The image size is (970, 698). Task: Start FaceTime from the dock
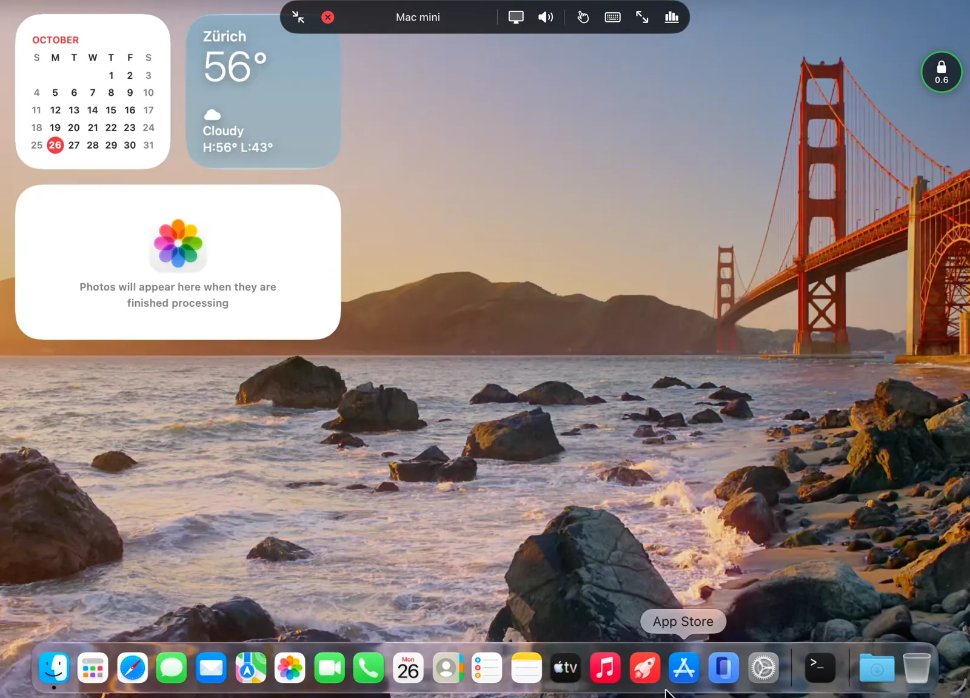[x=329, y=668]
